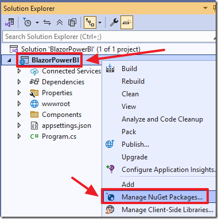Click the Build icon in the context menu
Viewport: 218px width, 219px height.
point(110,68)
